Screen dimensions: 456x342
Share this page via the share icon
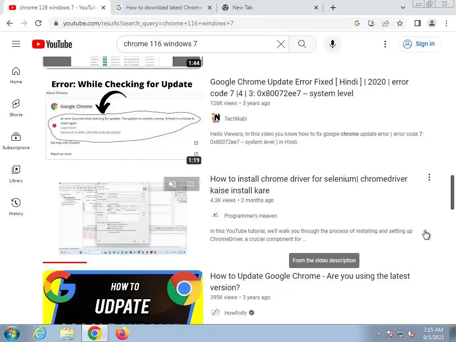pos(386,23)
